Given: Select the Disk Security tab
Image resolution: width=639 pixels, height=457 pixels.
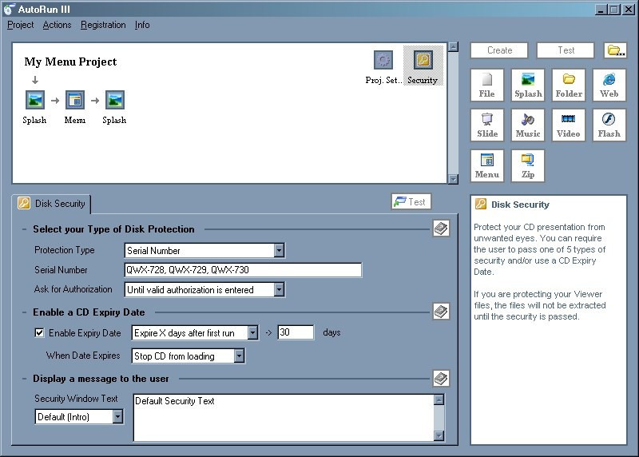Looking at the screenshot, I should (x=52, y=204).
